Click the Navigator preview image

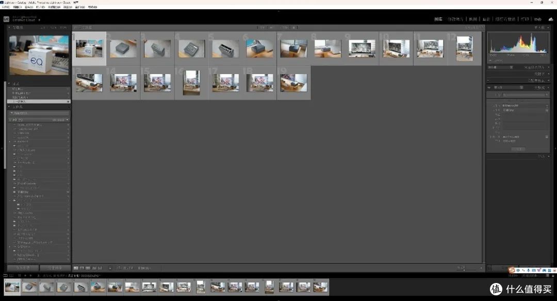click(x=39, y=55)
